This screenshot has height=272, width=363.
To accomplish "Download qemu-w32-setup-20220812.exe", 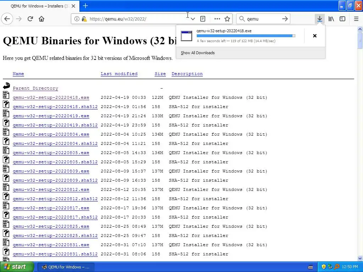I will tap(51, 190).
